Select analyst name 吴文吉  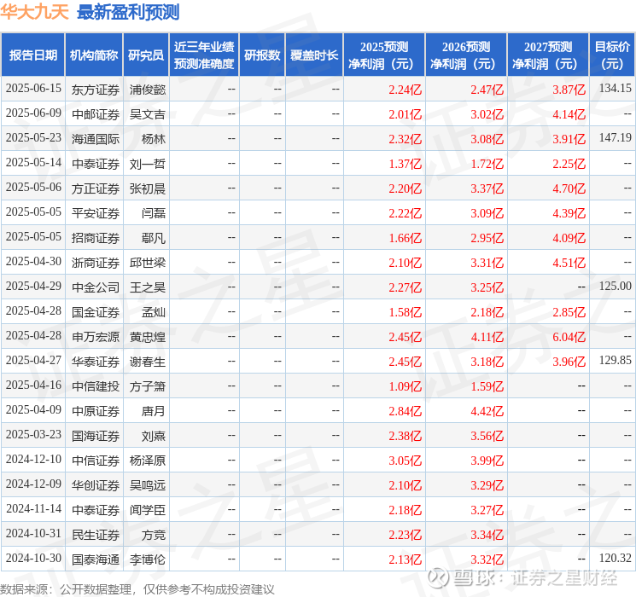(147, 114)
